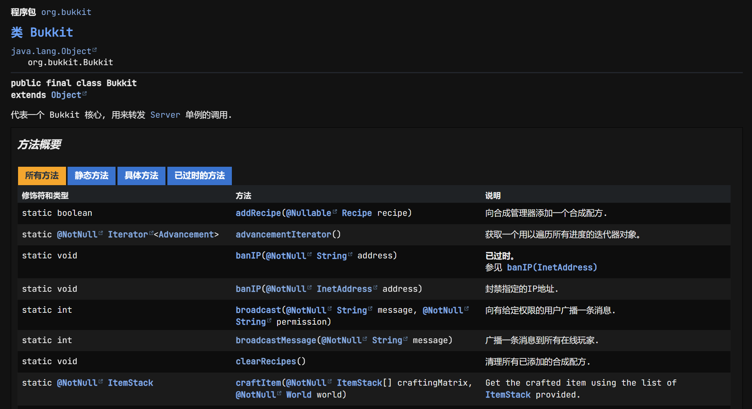Click external icon after InetAddress parameter type
Screen dimensions: 752x409
tap(375, 287)
